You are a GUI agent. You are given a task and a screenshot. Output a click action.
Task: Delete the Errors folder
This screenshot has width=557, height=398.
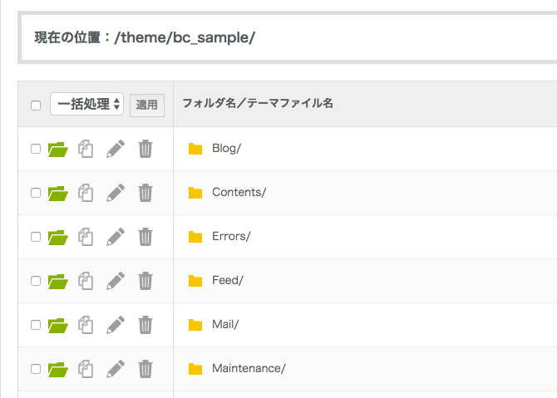click(x=145, y=237)
